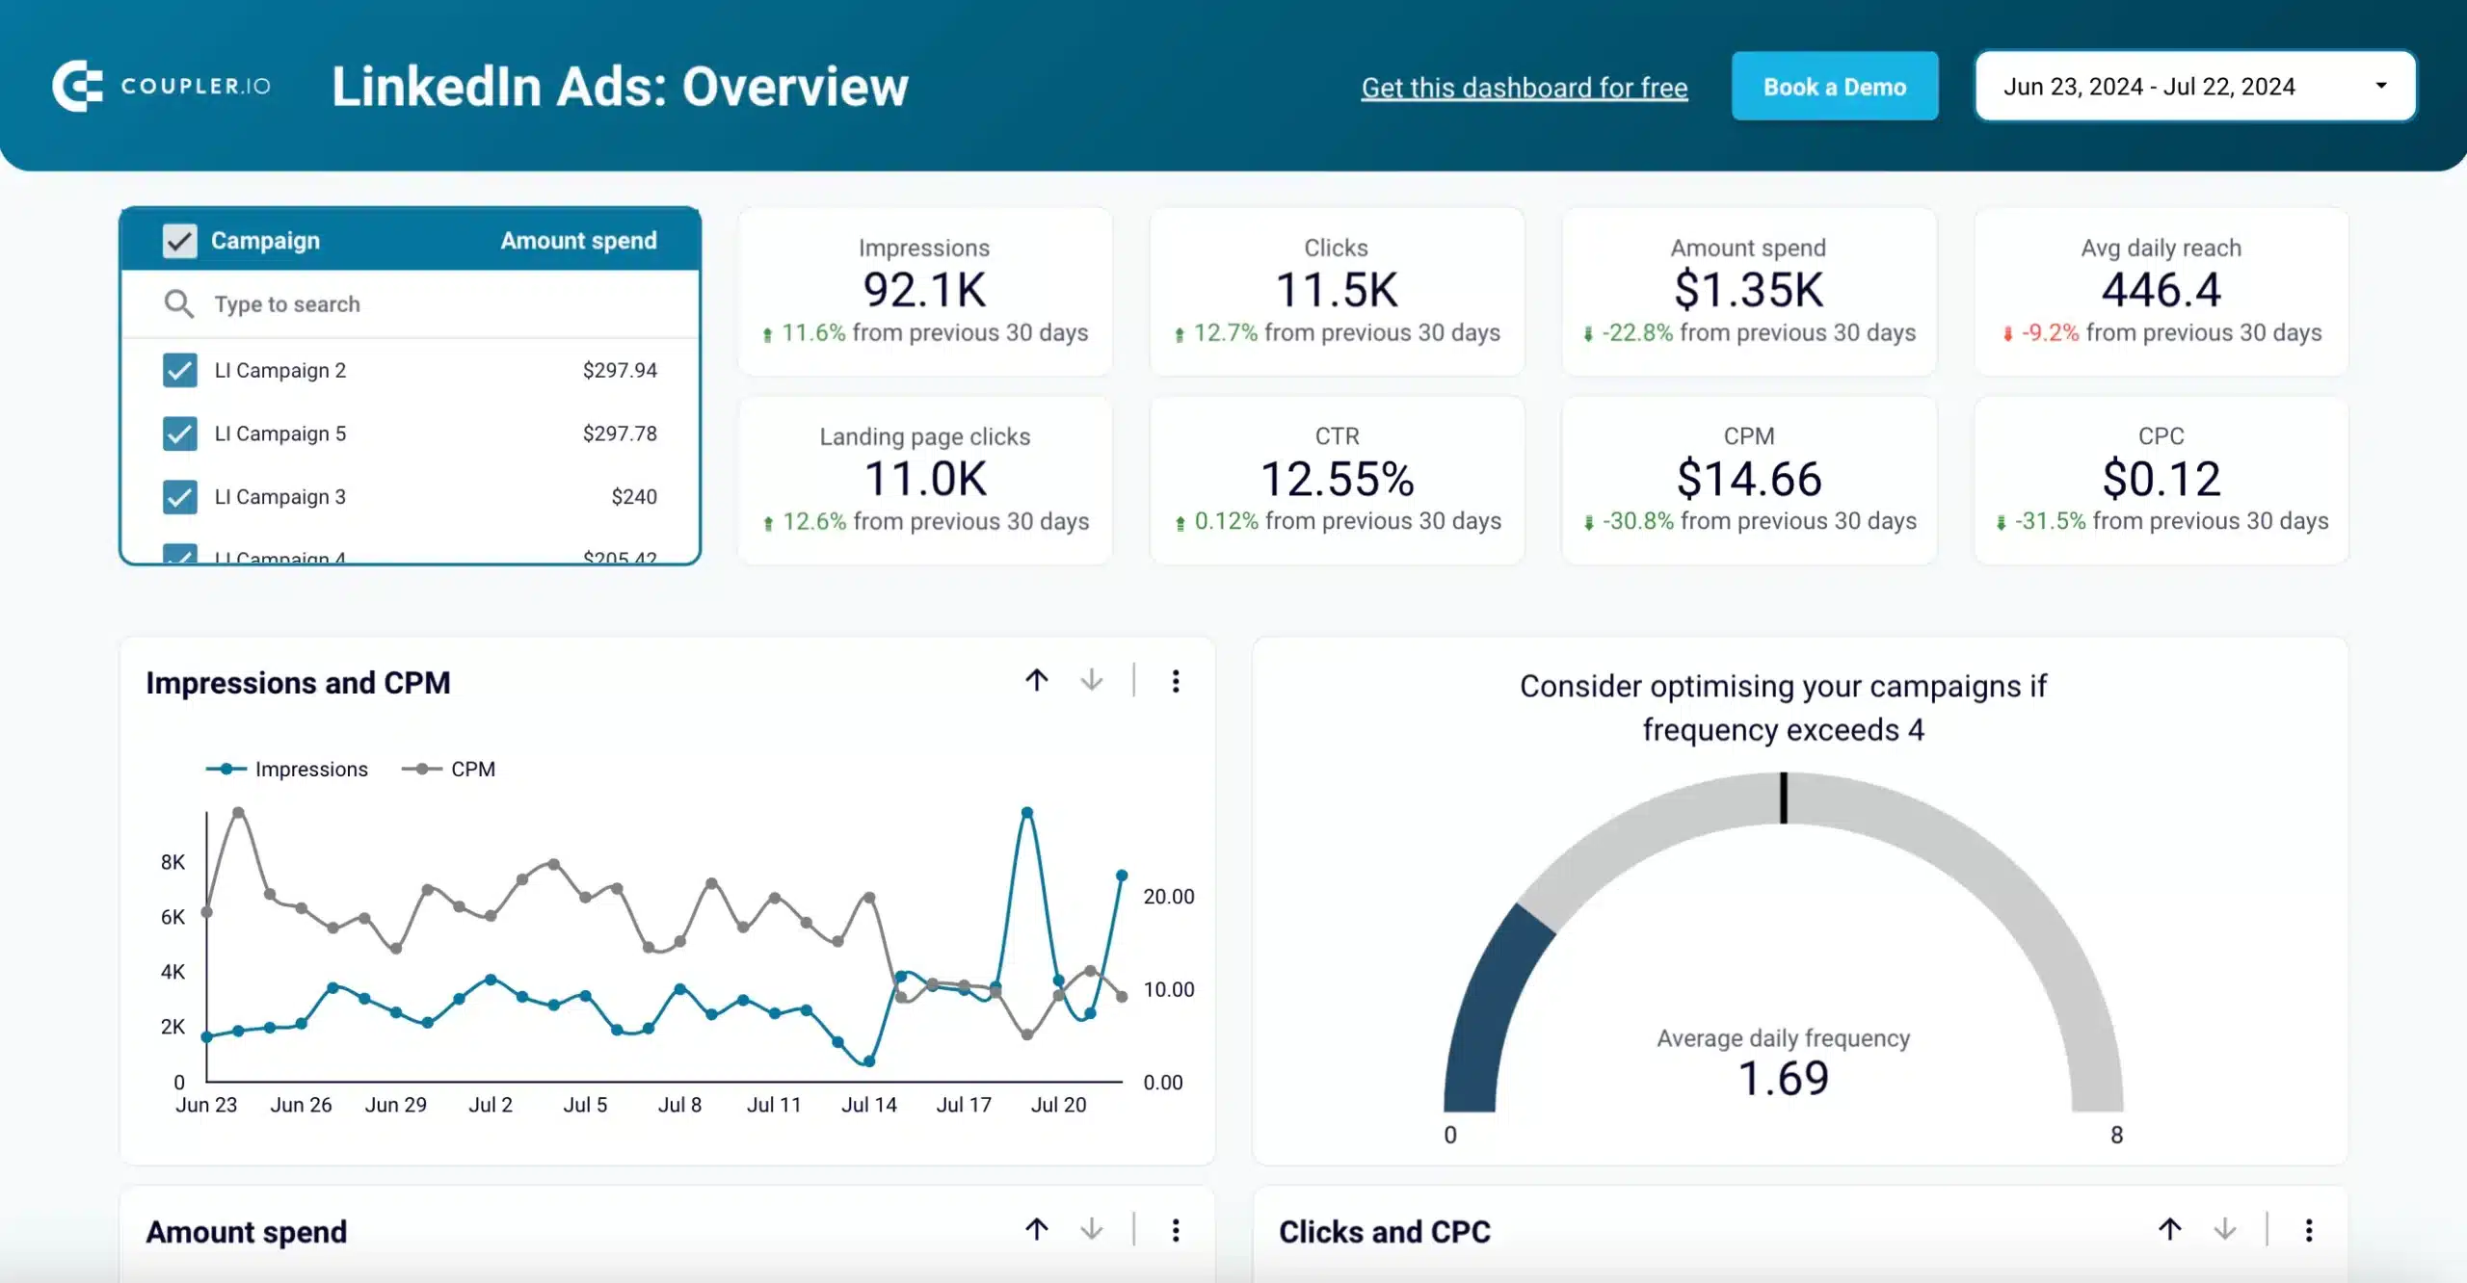Click the black target marker on frequency gauge
The image size is (2467, 1283).
coord(1784,798)
